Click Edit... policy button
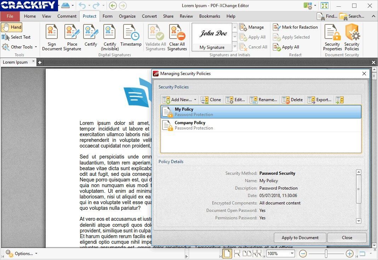Screen dimensions: 378x260 click(235, 100)
